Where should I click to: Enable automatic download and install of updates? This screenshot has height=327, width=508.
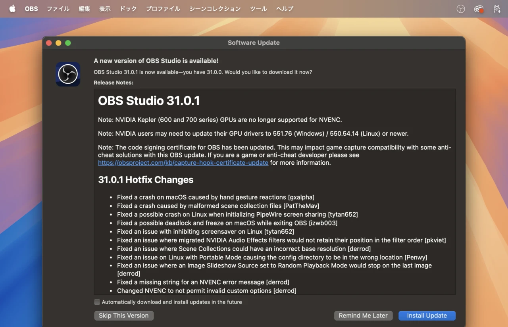[x=97, y=302]
